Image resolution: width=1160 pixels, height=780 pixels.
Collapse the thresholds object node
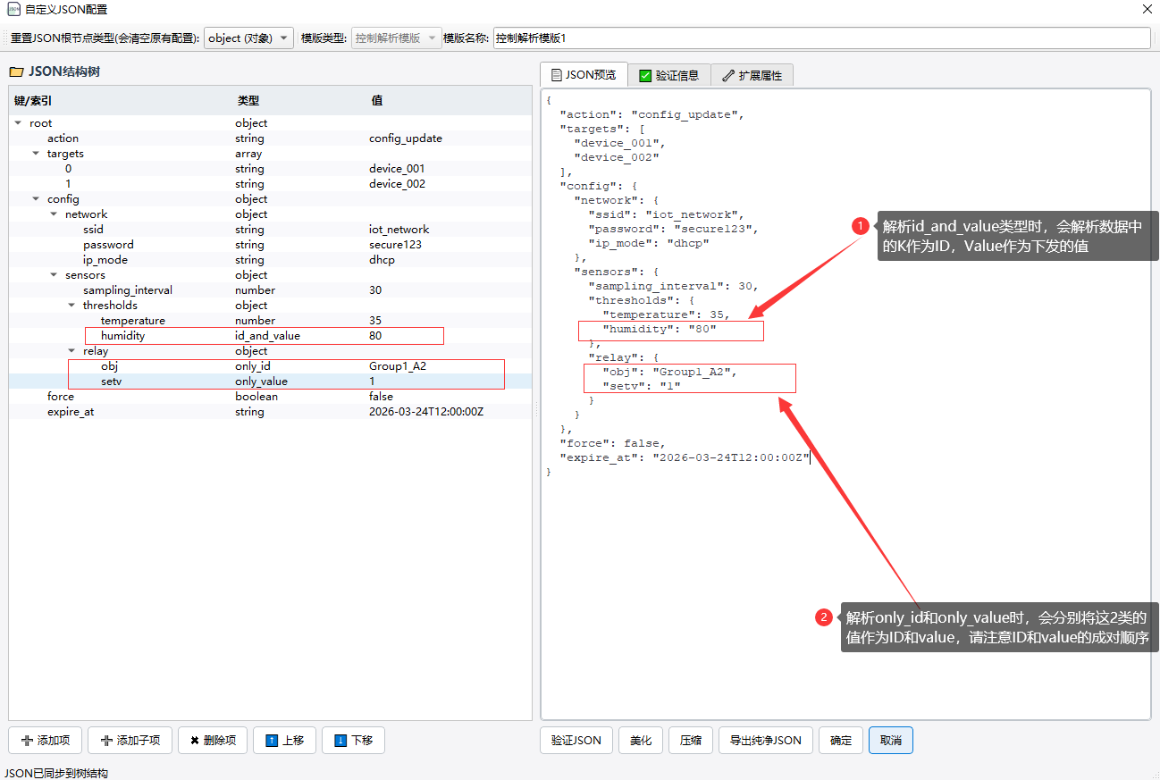coord(71,306)
